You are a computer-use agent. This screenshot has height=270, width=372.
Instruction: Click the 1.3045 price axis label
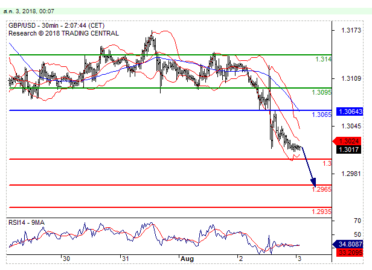(351, 126)
